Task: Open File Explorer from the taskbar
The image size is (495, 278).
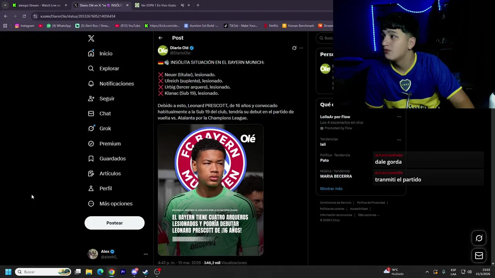Action: 89,272
